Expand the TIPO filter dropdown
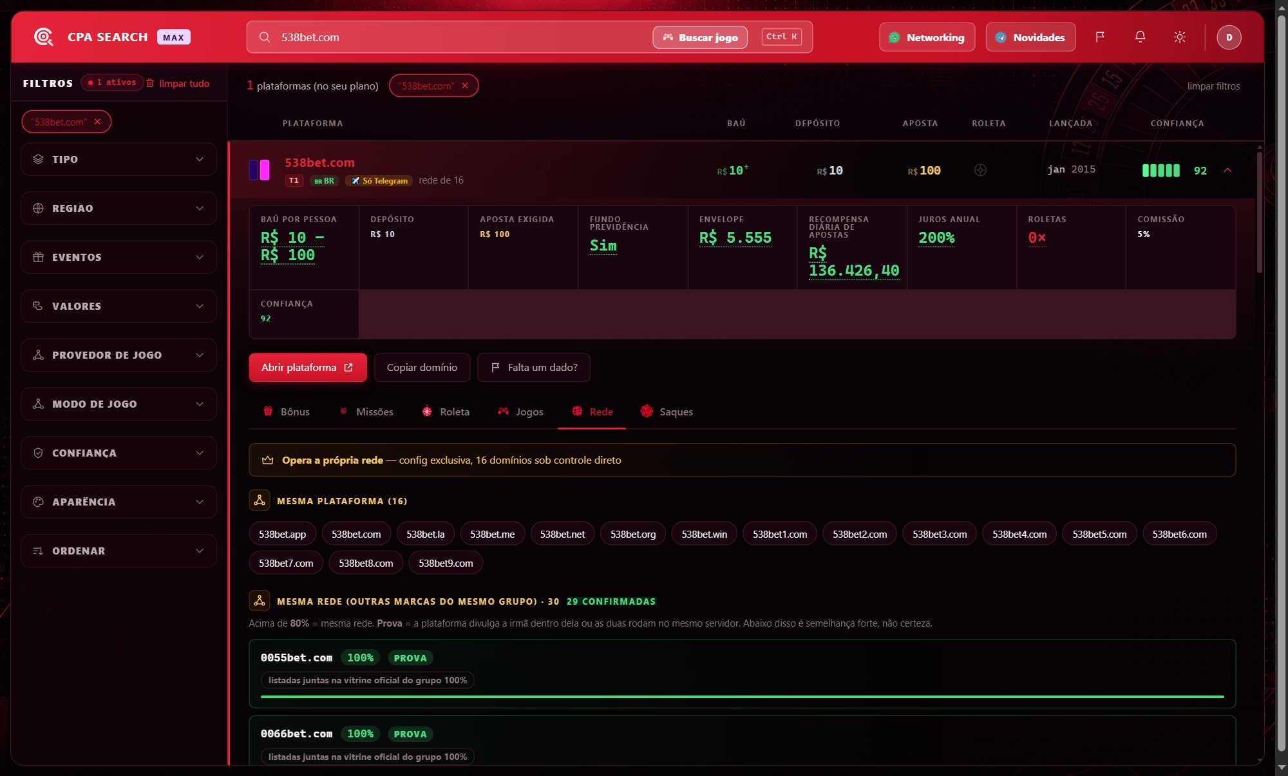 (x=118, y=159)
